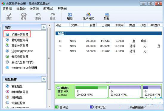
Task: Click the left panel scrollbar up arrow
Action: [x=49, y=26]
